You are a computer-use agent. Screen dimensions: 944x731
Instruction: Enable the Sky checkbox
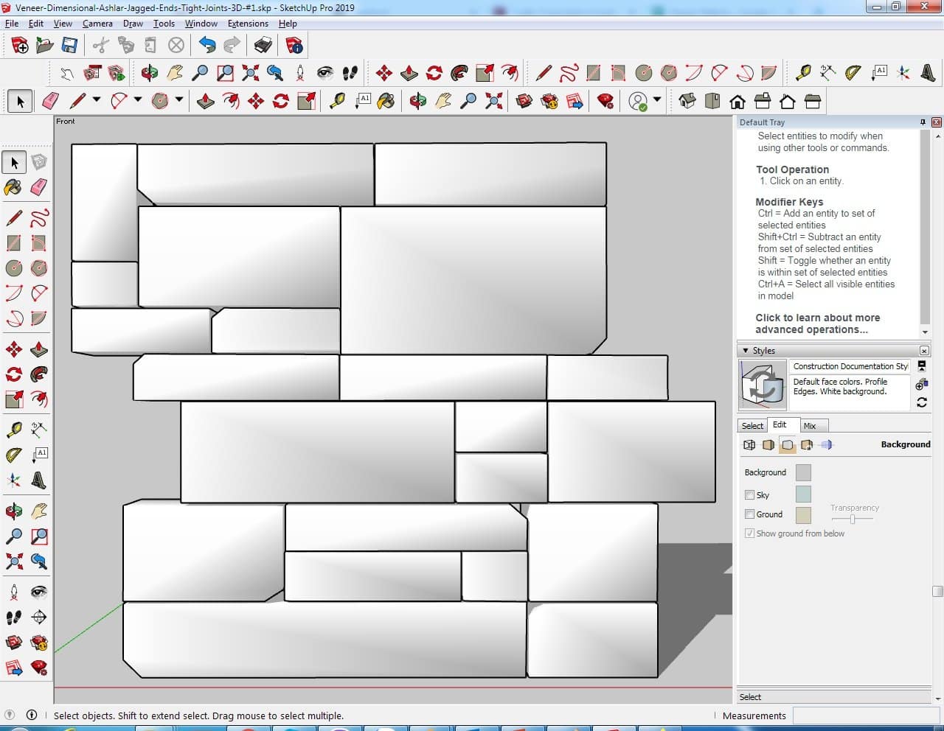pos(750,495)
